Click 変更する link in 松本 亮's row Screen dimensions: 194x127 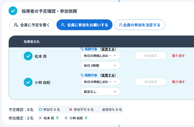pos(108,49)
